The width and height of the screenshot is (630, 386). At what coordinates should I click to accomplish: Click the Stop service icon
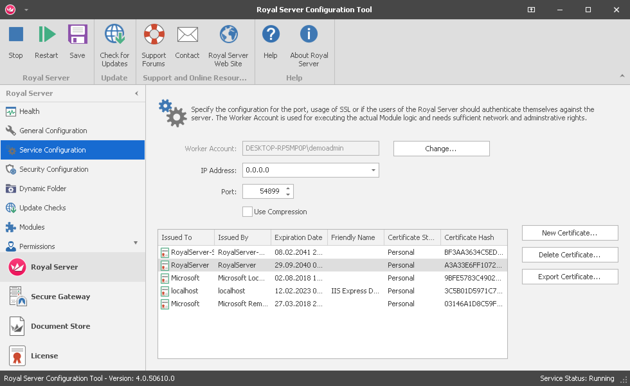[x=15, y=35]
